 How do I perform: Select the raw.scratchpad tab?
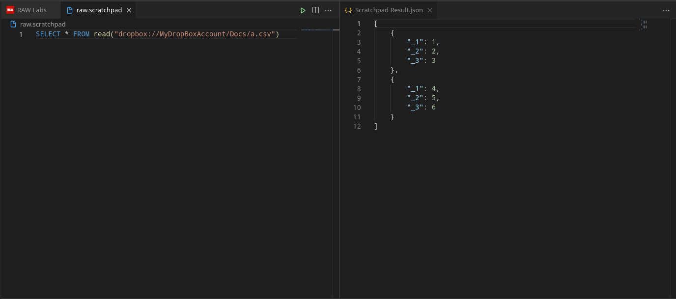tap(99, 10)
